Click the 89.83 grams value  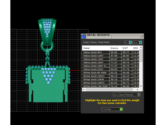pos(114,69)
